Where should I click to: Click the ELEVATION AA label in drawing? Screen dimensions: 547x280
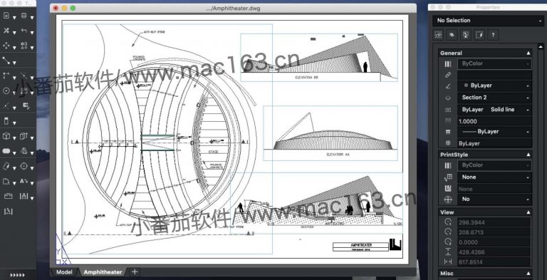pyautogui.click(x=338, y=154)
